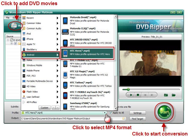
Task: Click the Windows Mobile icon
Action: click(x=24, y=65)
